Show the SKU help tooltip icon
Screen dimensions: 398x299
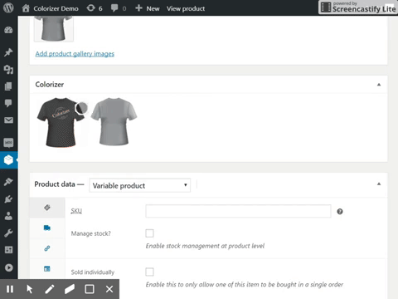[x=340, y=212]
